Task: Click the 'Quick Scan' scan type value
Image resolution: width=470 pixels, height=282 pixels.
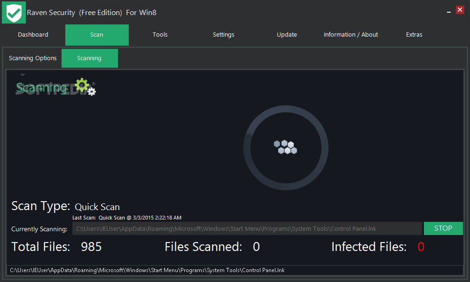Action: pos(97,207)
